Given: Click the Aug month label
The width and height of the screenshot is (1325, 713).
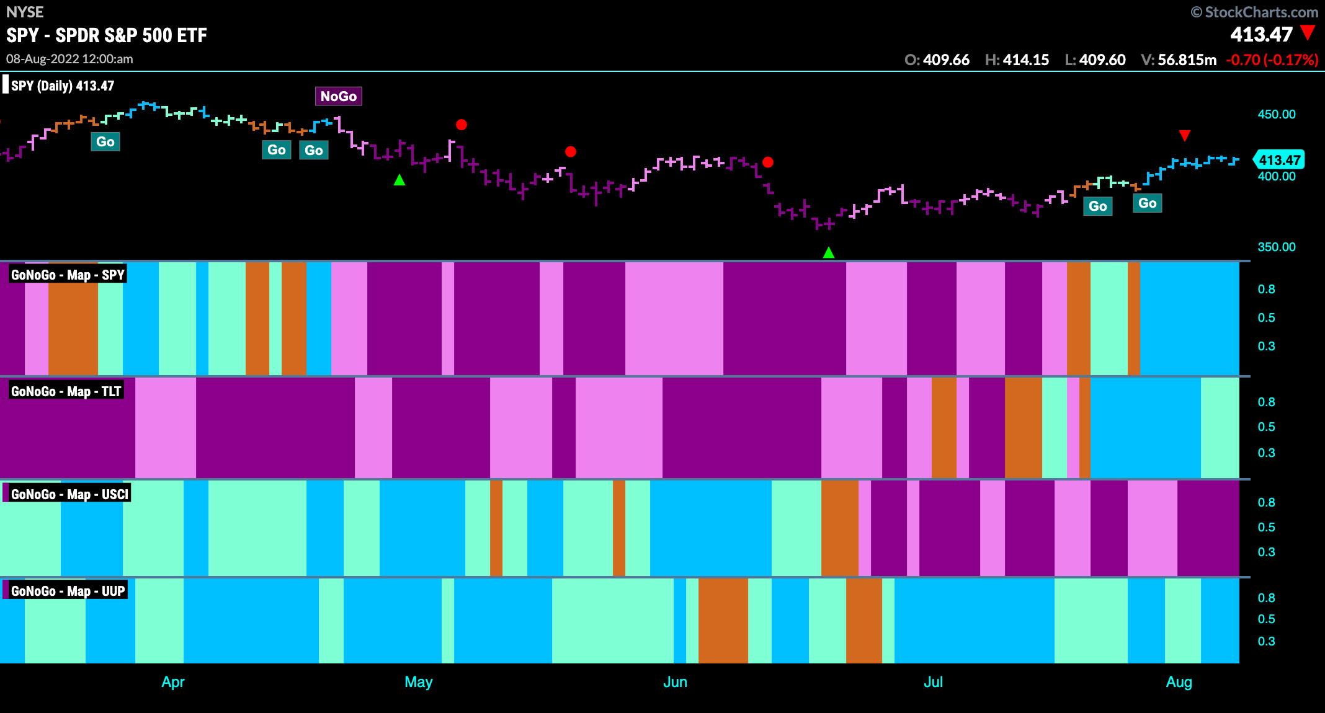Looking at the screenshot, I should click(x=1179, y=682).
